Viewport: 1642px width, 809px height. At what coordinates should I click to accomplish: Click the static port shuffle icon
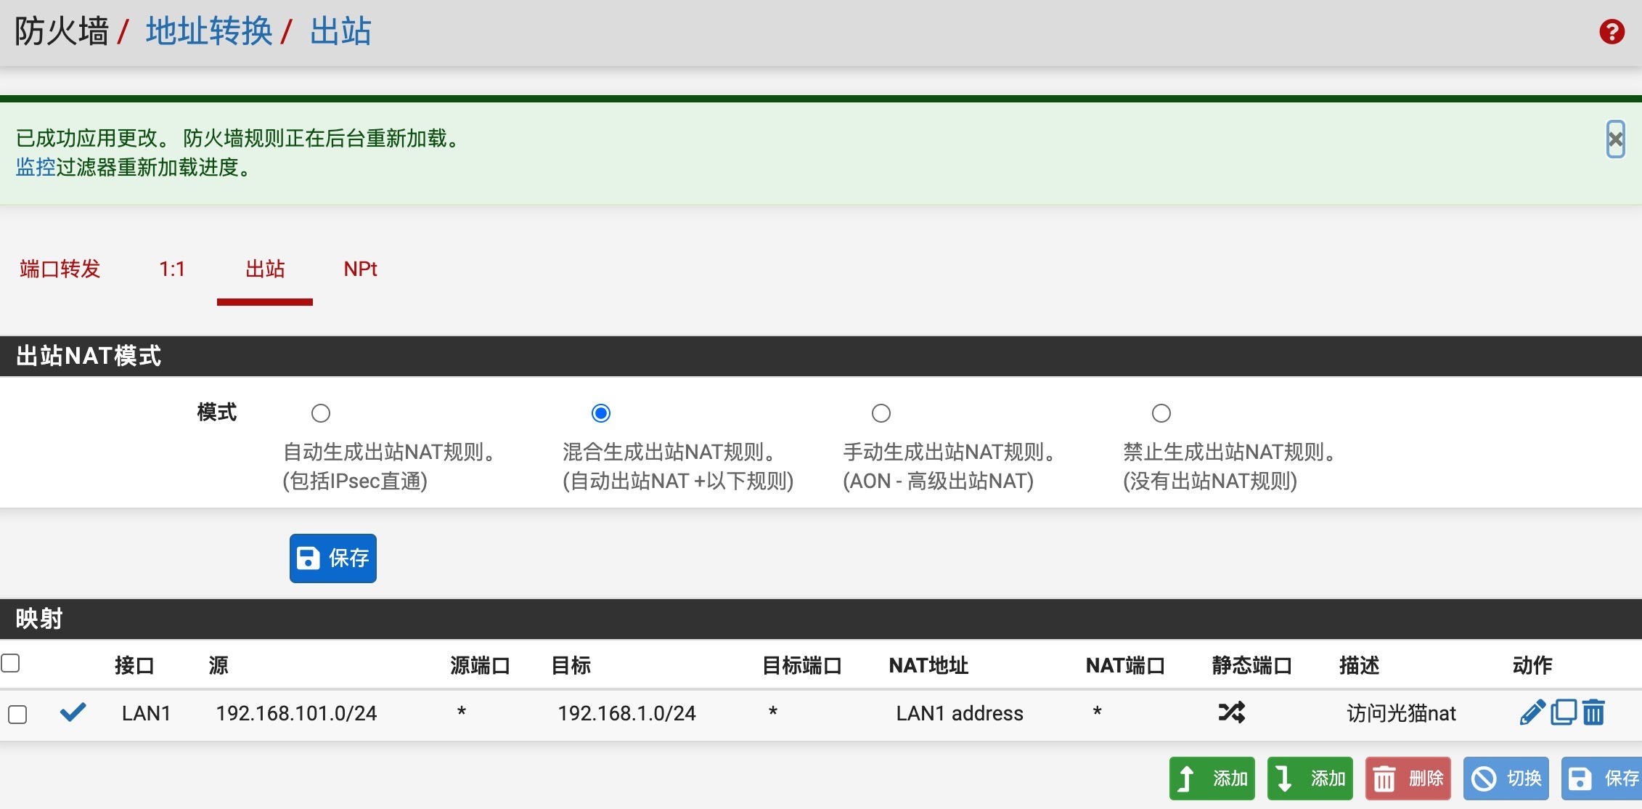(1231, 712)
